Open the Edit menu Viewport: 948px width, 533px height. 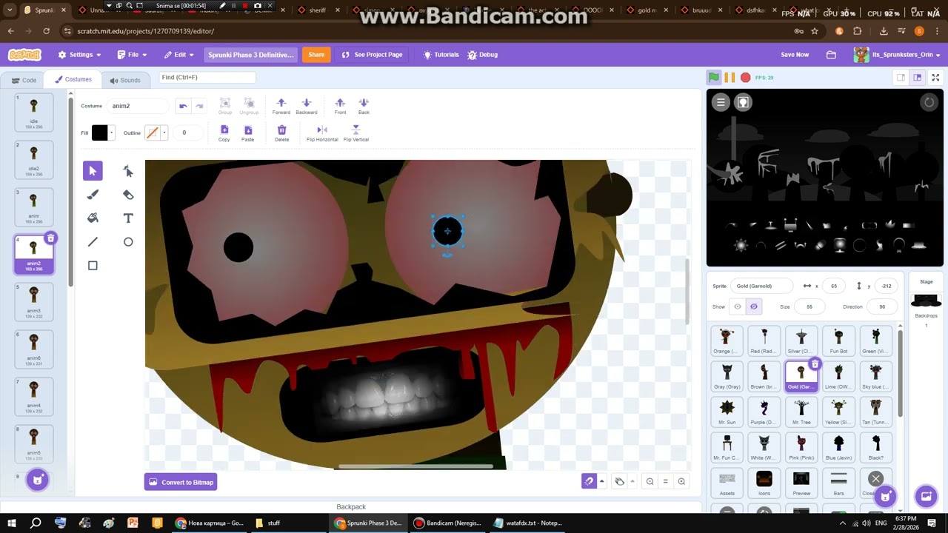179,55
